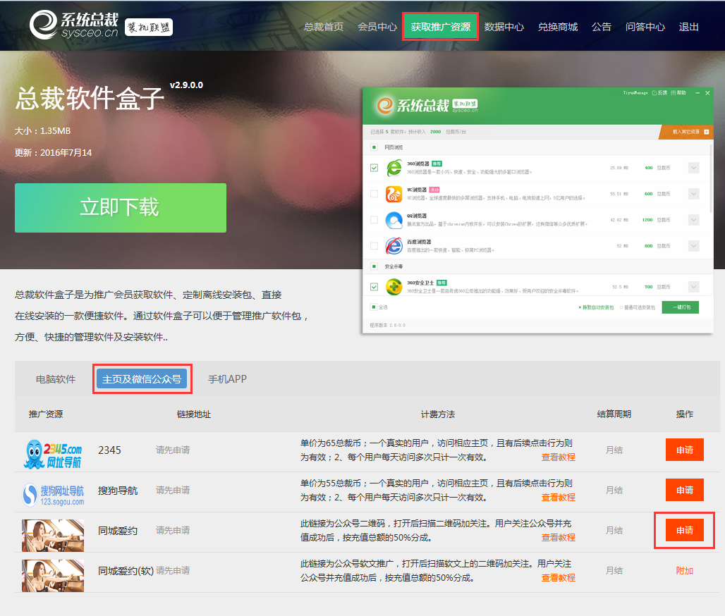Toggle the 全选 select-all checkbox
725x616 pixels.
pyautogui.click(x=373, y=307)
